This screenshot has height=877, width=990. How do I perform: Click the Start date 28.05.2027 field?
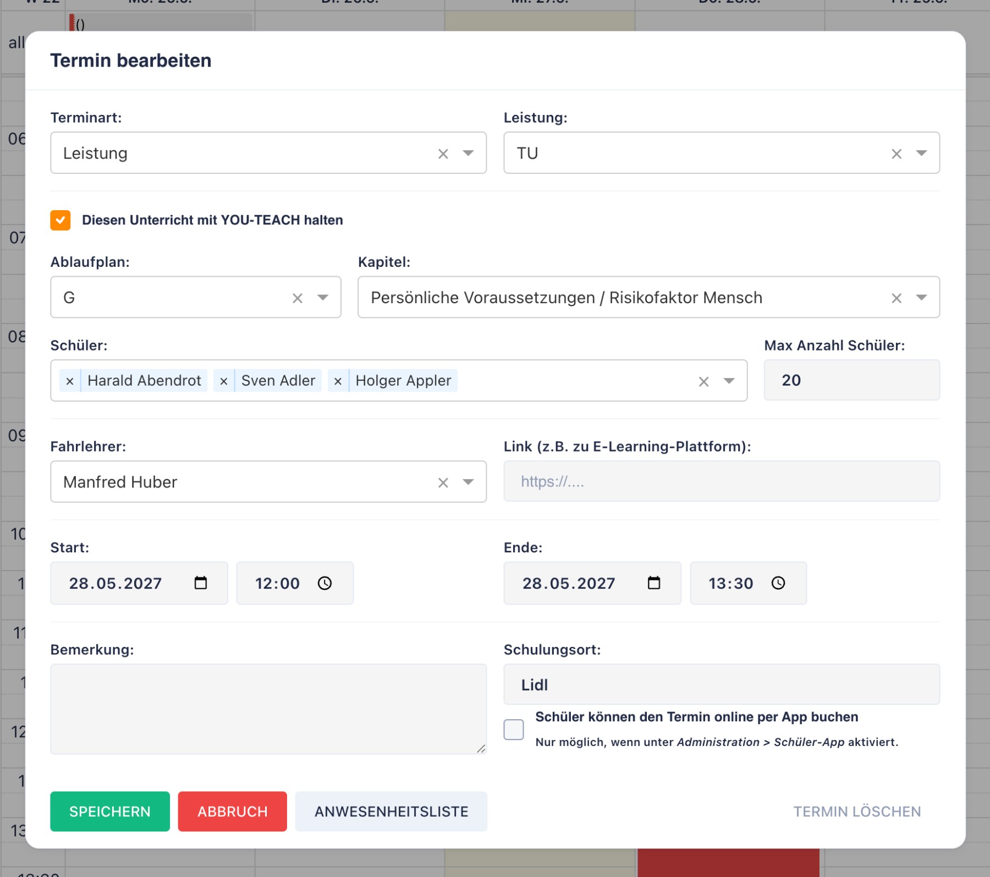click(139, 583)
